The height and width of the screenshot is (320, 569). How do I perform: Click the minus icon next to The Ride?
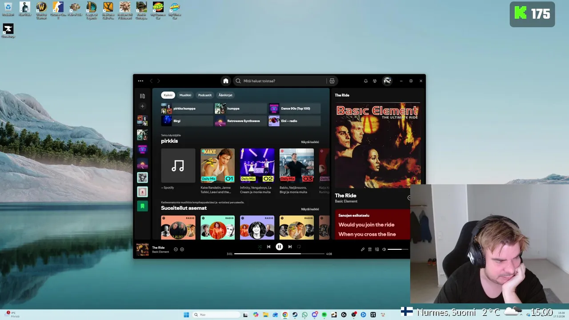pyautogui.click(x=176, y=249)
